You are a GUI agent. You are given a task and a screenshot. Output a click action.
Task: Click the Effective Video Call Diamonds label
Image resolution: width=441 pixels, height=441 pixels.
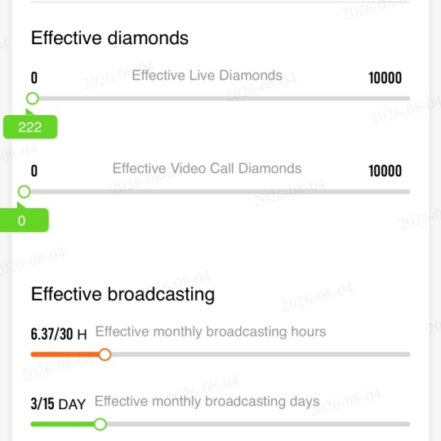click(x=207, y=168)
